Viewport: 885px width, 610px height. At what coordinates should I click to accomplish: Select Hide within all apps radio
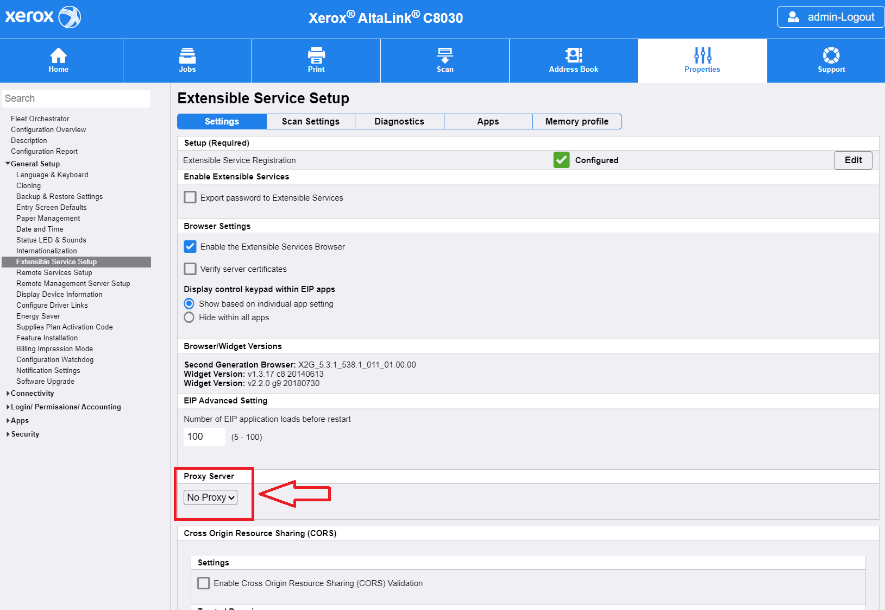[x=189, y=318]
